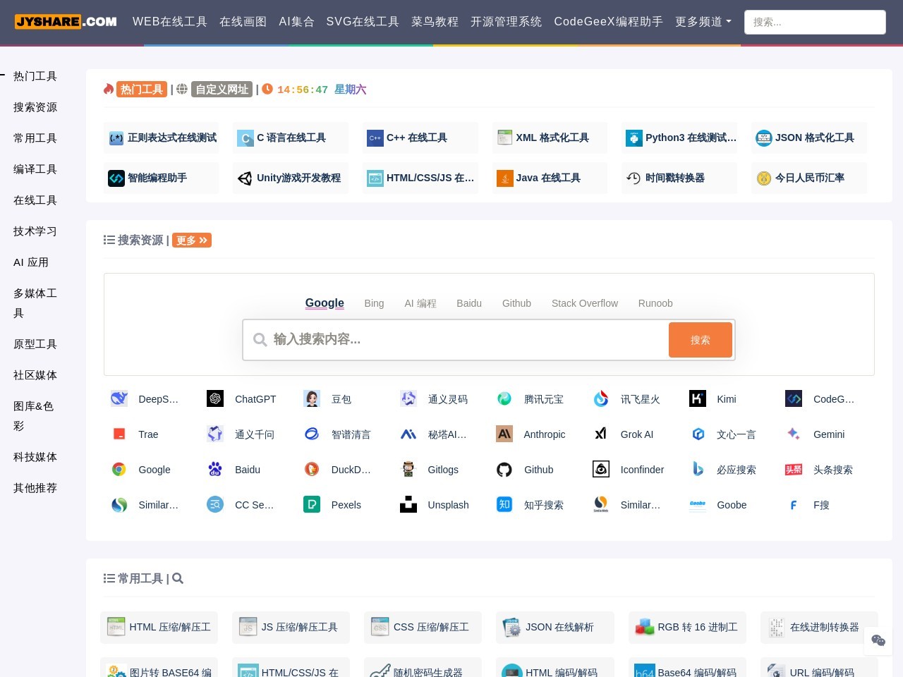
Task: Click the Anthropic icon
Action: (x=504, y=434)
